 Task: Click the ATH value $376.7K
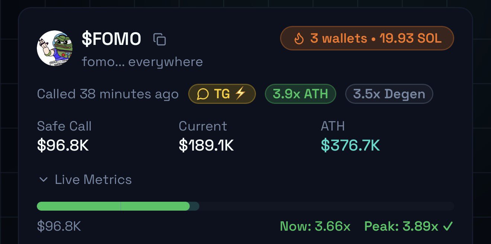(350, 146)
